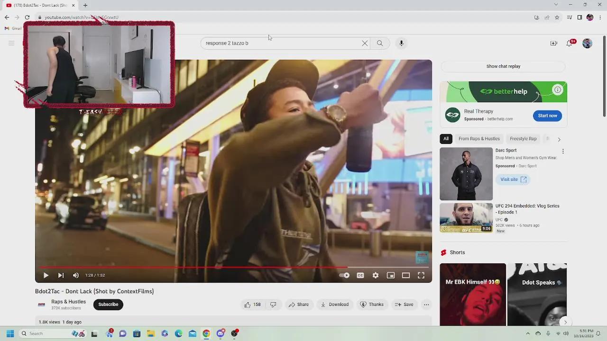Image resolution: width=607 pixels, height=341 pixels.
Task: Open the Windows Start menu
Action: click(x=10, y=333)
